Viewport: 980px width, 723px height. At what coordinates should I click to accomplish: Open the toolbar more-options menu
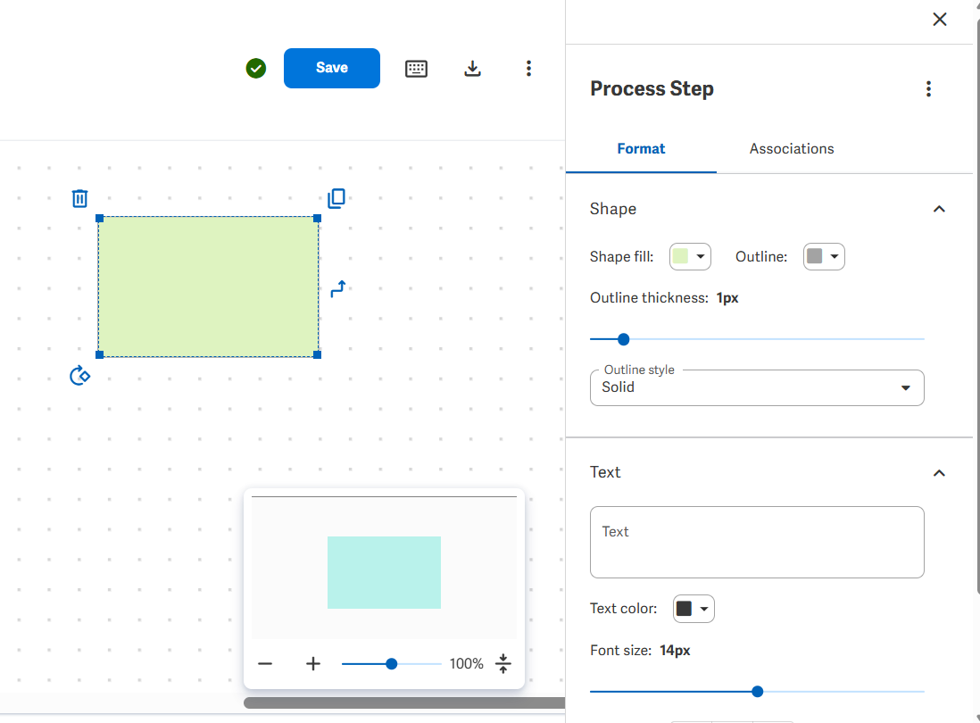(528, 68)
